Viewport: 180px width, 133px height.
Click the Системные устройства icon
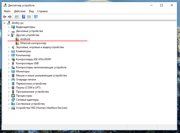pos(13,104)
